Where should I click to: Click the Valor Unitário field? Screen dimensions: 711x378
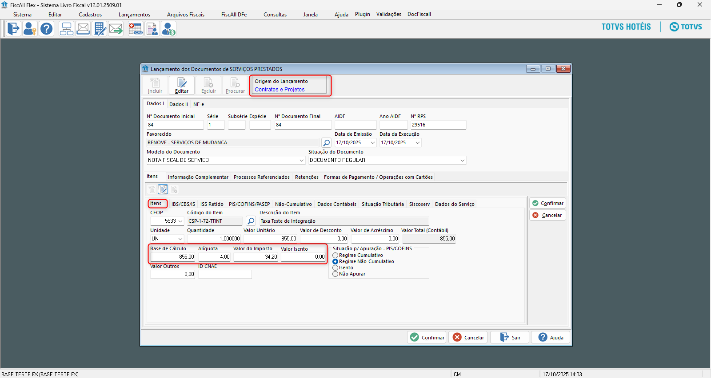(270, 239)
